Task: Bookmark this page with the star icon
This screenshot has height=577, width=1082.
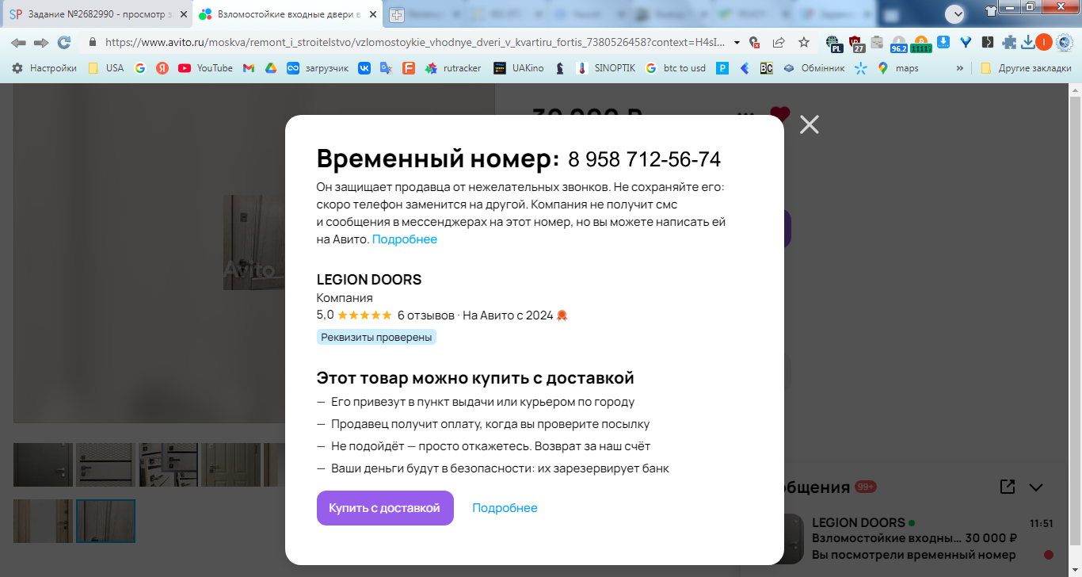Action: [804, 42]
